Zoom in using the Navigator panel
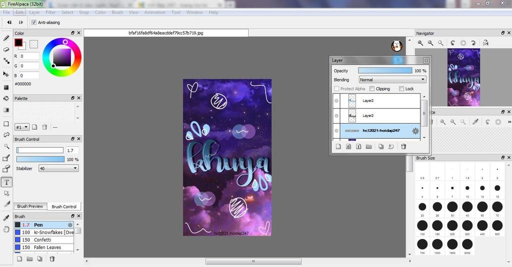The height and width of the screenshot is (267, 512). [420, 43]
